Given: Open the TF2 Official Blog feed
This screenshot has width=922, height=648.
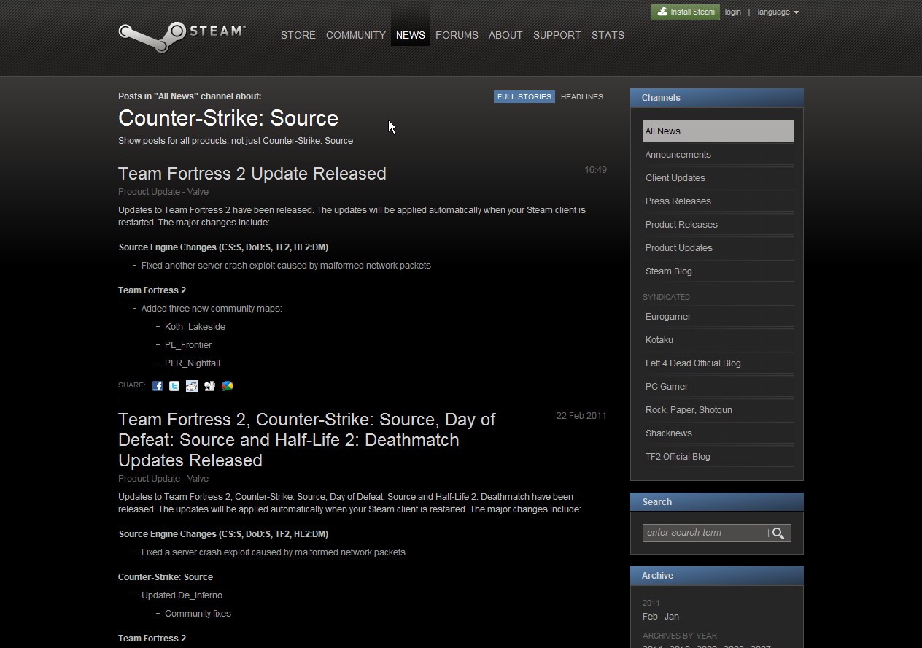Looking at the screenshot, I should coord(718,457).
